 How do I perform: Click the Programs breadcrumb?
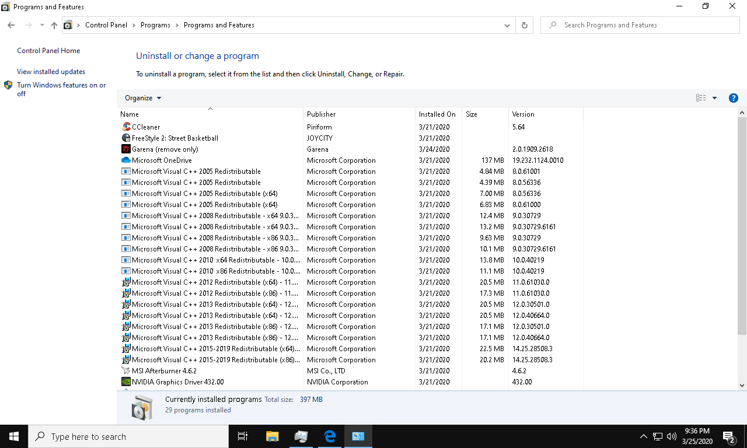click(155, 25)
